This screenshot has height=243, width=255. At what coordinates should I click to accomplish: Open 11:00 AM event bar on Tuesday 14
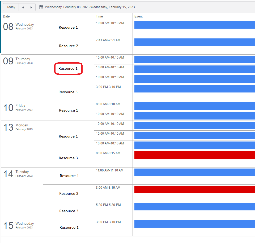[x=194, y=172]
